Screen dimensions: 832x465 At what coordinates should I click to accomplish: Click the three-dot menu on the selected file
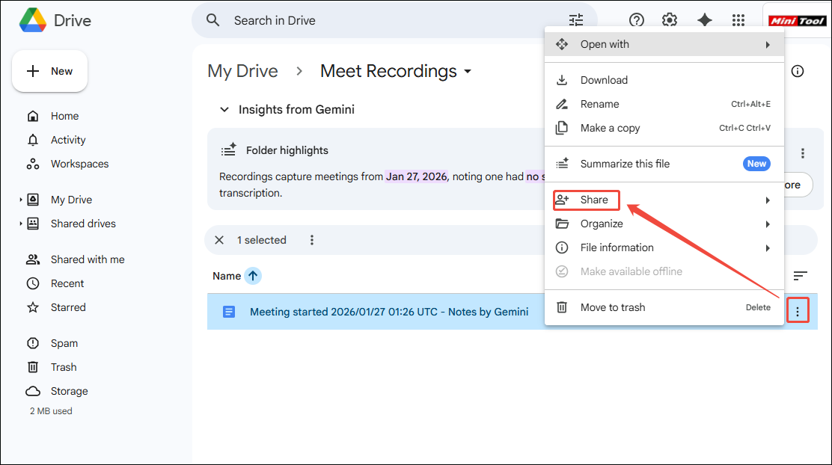798,310
